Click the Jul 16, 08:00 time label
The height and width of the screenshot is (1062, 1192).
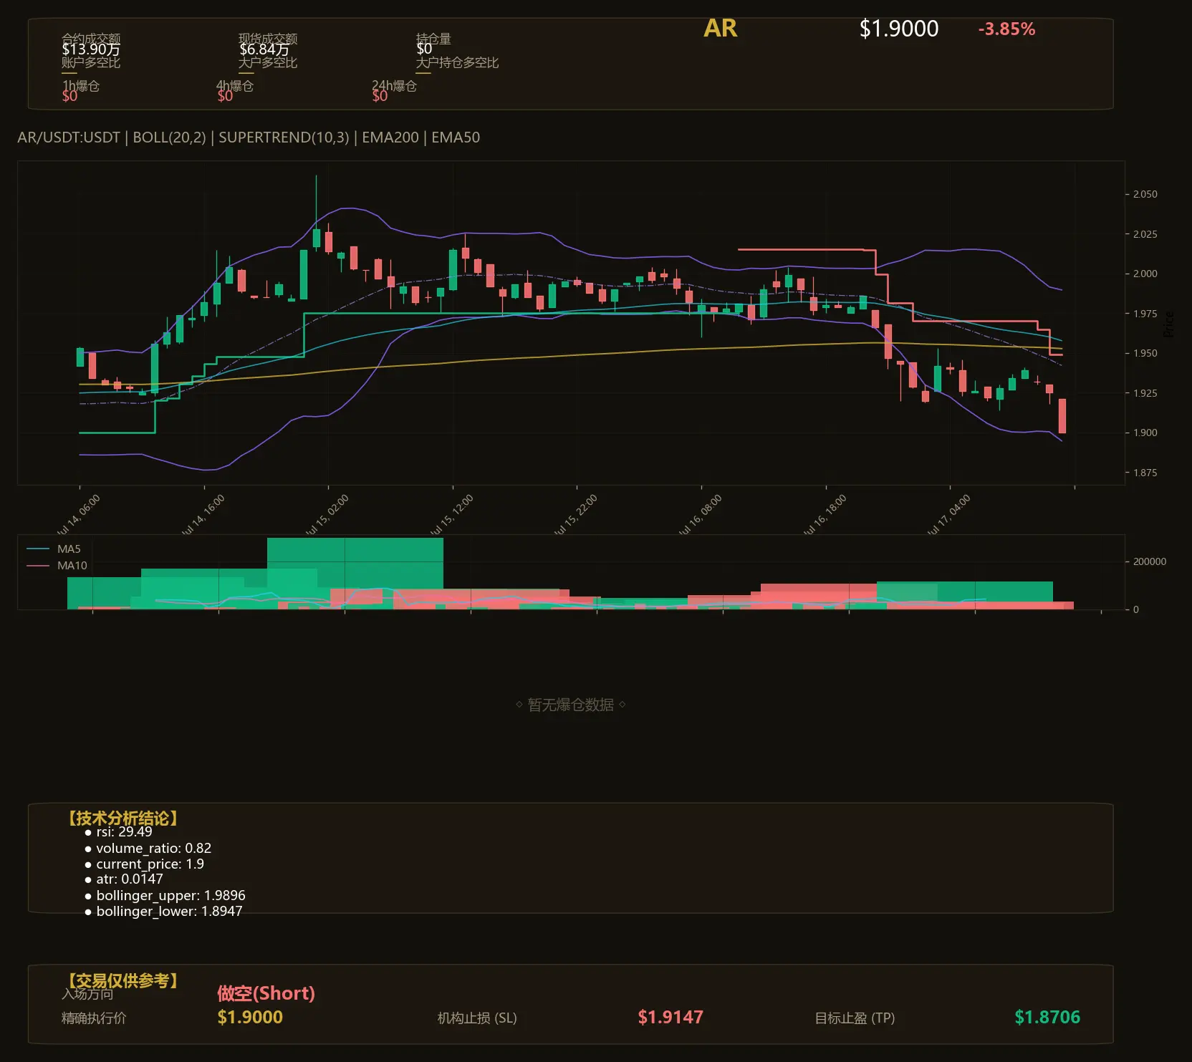tap(700, 514)
